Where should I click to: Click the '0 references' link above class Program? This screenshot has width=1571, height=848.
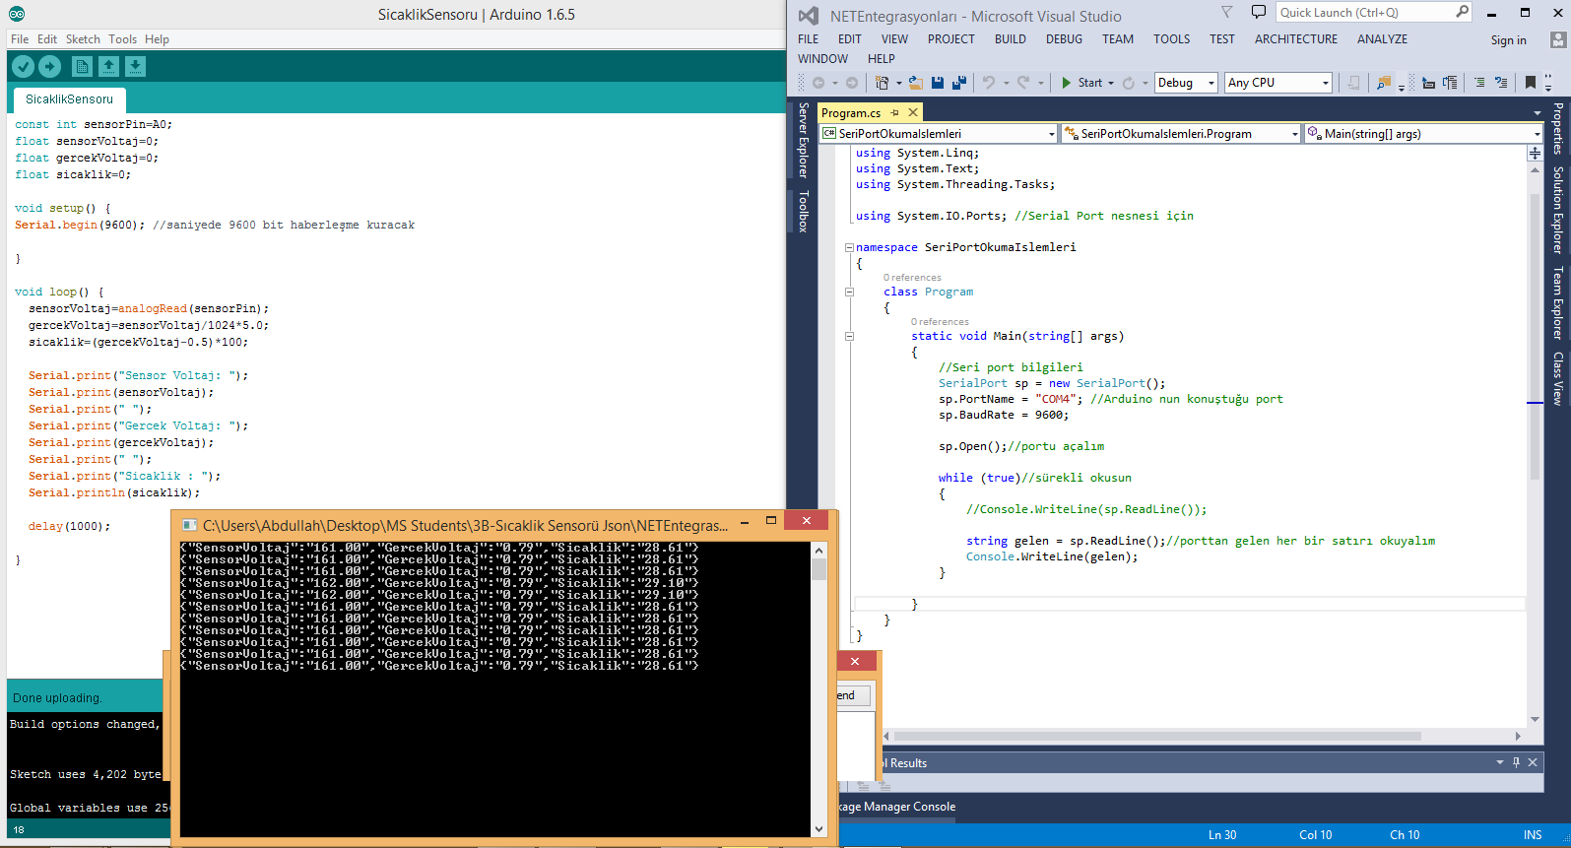[912, 278]
